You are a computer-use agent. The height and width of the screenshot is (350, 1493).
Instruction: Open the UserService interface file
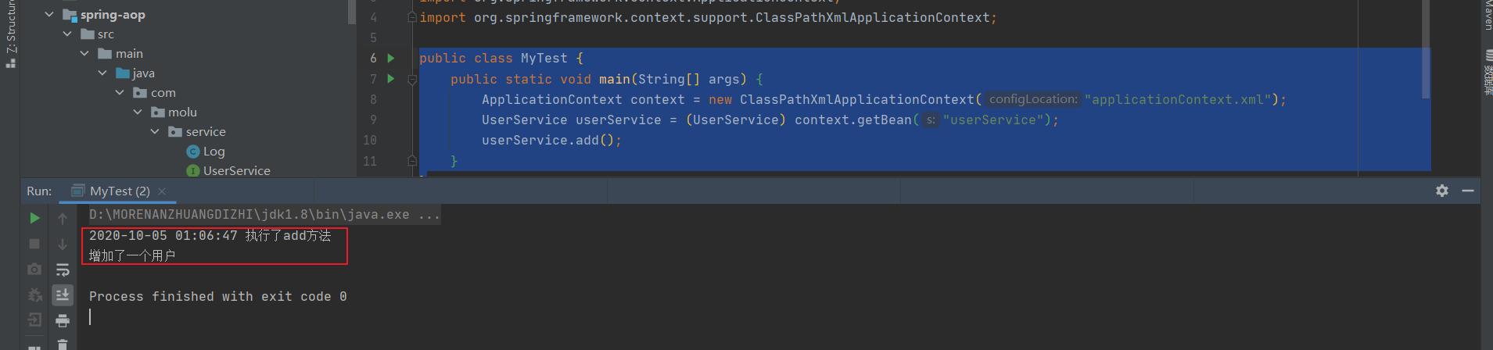pyautogui.click(x=236, y=170)
